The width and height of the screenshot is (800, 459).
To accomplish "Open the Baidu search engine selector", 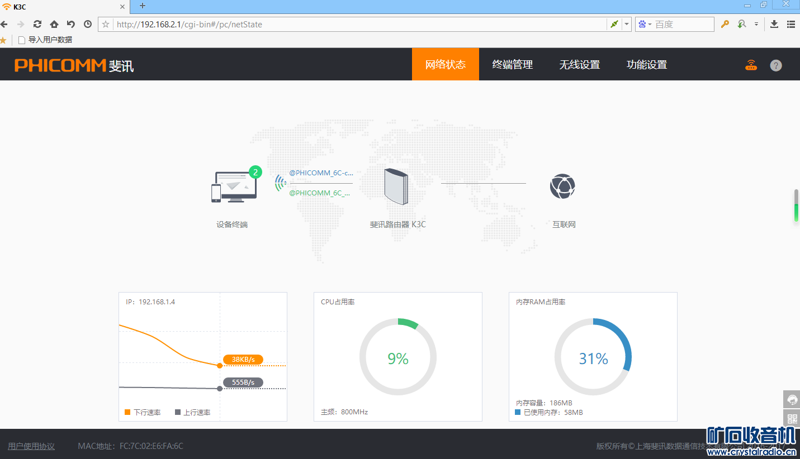I will [645, 24].
